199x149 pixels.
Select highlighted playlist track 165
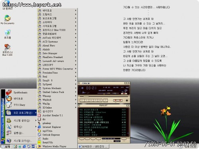click(x=103, y=122)
